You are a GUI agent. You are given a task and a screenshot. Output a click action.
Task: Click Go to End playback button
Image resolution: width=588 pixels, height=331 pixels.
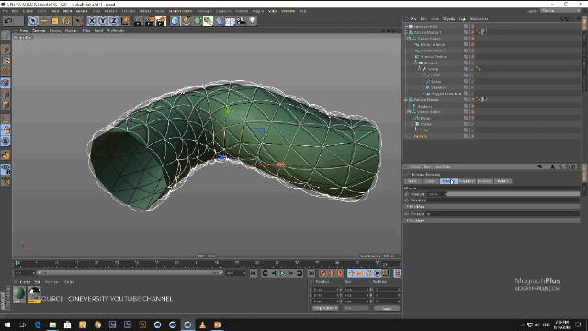point(311,273)
